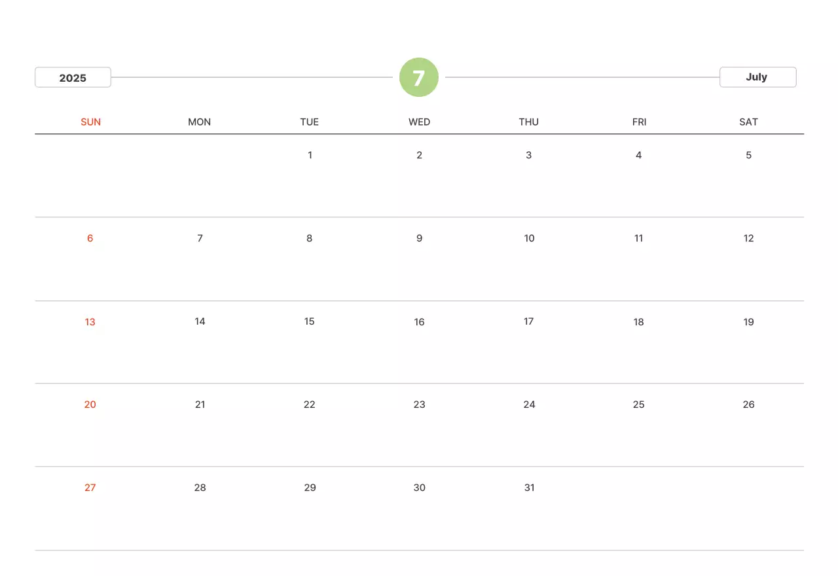Select the SAT column header

748,122
